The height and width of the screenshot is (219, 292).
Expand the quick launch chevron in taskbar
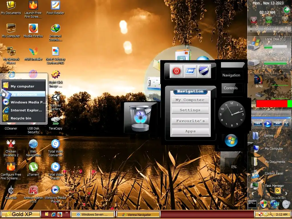coord(67,212)
